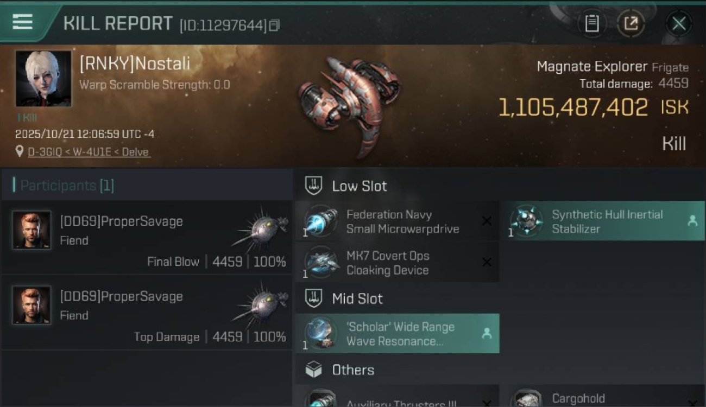Click the Magnate Explorer ship image

[349, 103]
